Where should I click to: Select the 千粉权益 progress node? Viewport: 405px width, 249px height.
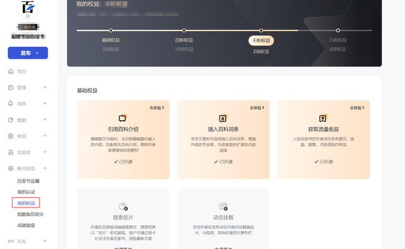point(261,30)
